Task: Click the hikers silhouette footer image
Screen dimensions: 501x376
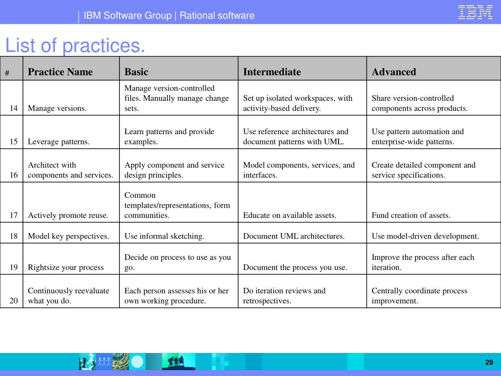Action: (178, 362)
